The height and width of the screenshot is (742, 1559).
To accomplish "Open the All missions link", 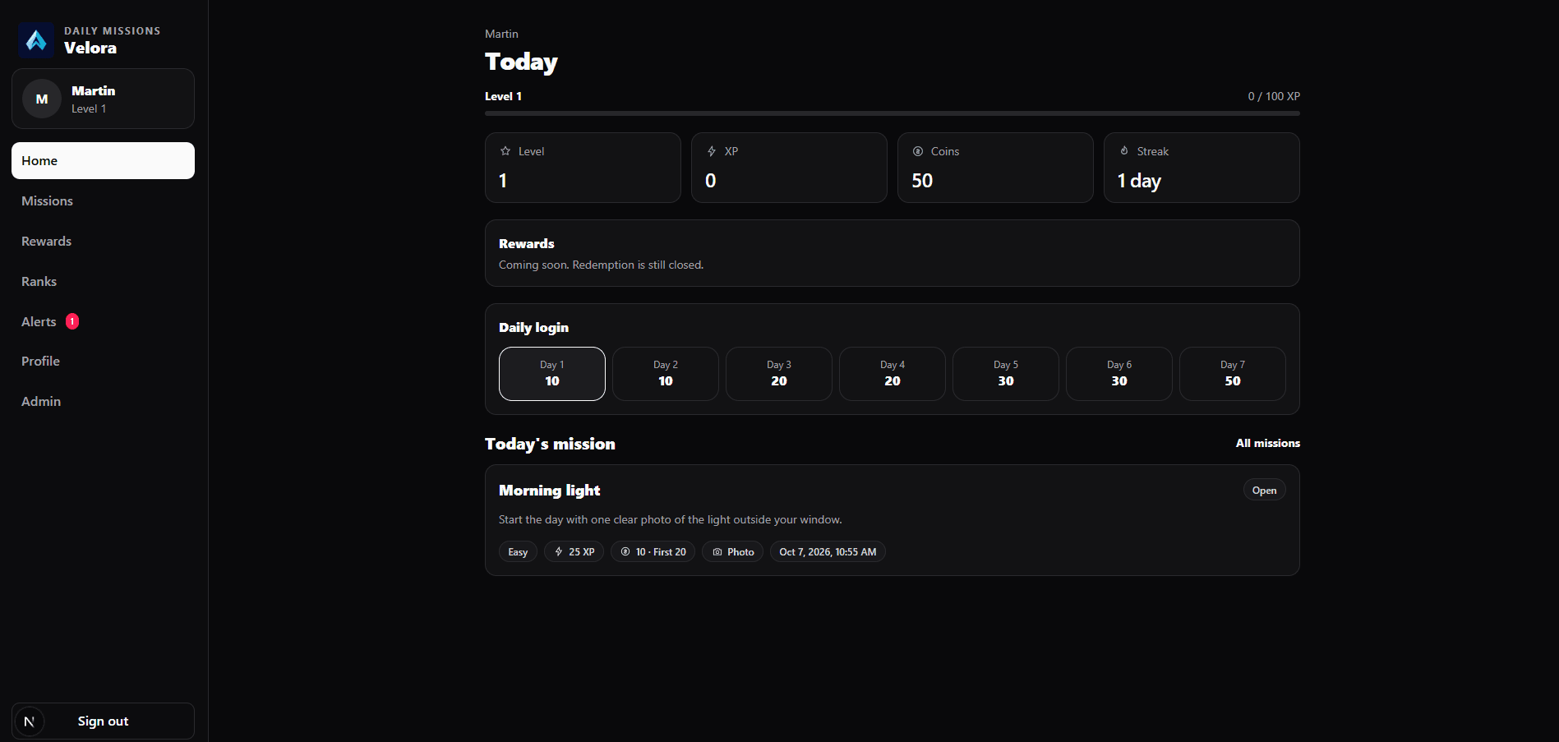I will pyautogui.click(x=1267, y=443).
